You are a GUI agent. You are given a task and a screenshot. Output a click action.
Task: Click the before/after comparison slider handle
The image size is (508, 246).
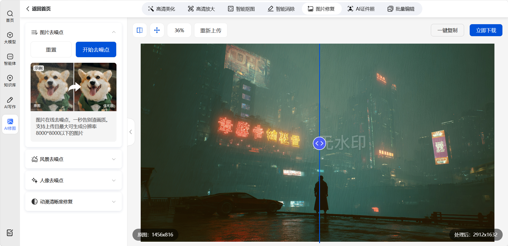click(319, 143)
